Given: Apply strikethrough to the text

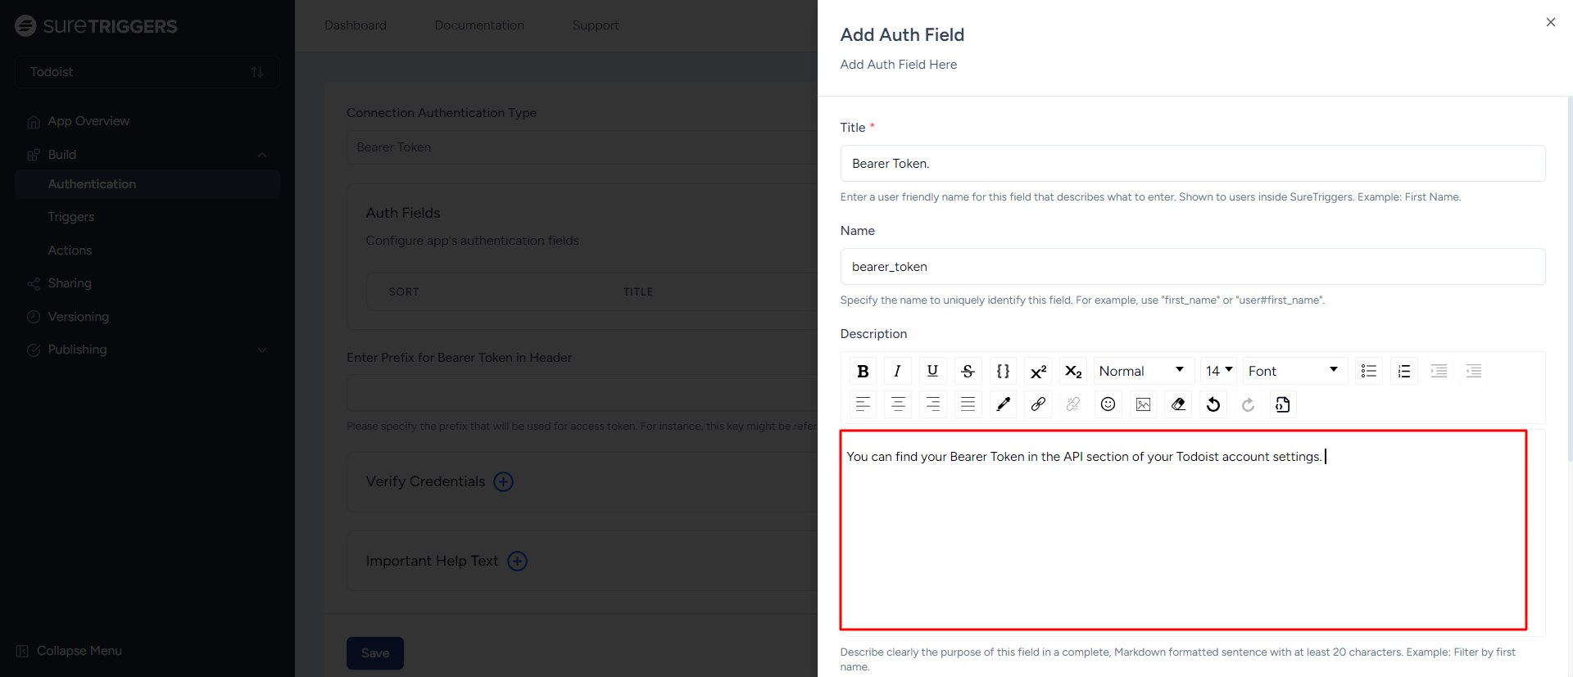Looking at the screenshot, I should [x=968, y=371].
